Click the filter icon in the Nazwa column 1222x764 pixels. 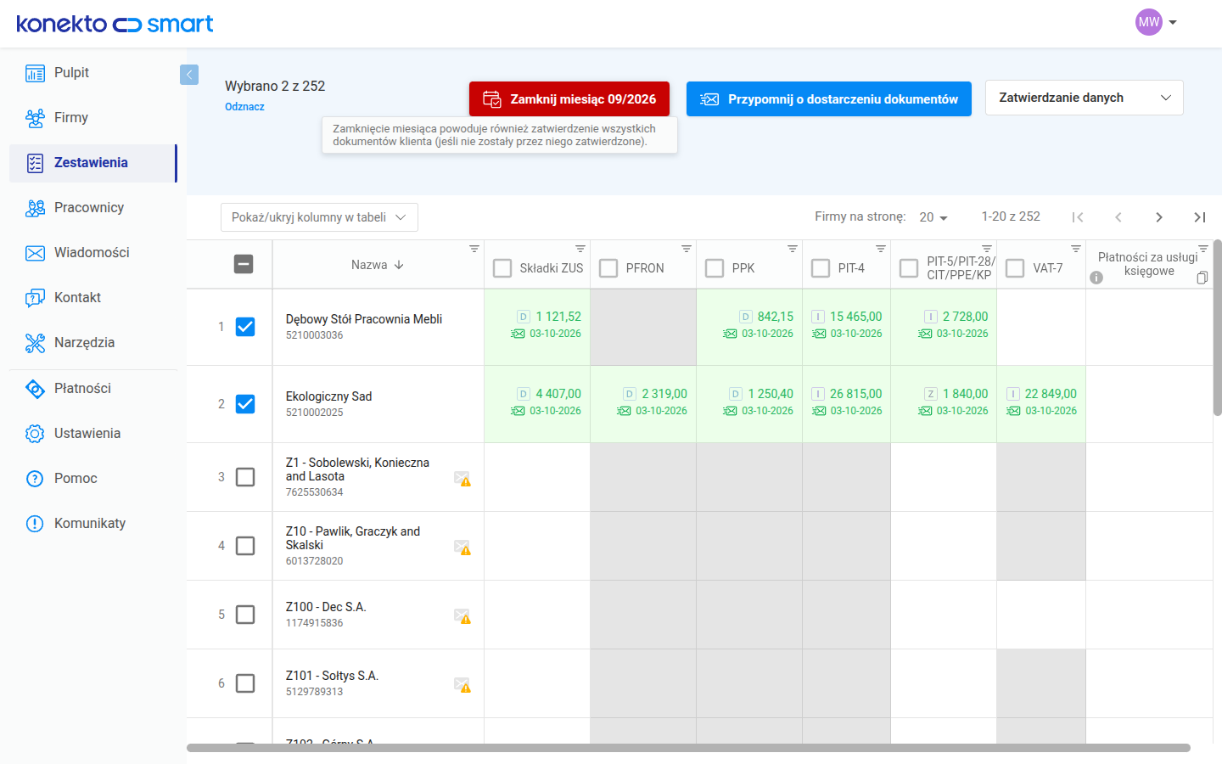[x=474, y=249]
